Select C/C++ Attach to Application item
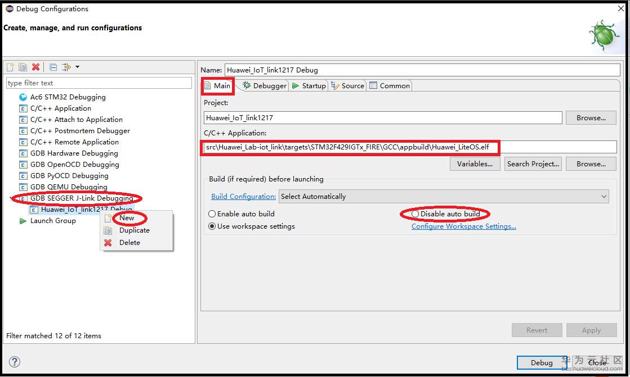 pyautogui.click(x=77, y=120)
